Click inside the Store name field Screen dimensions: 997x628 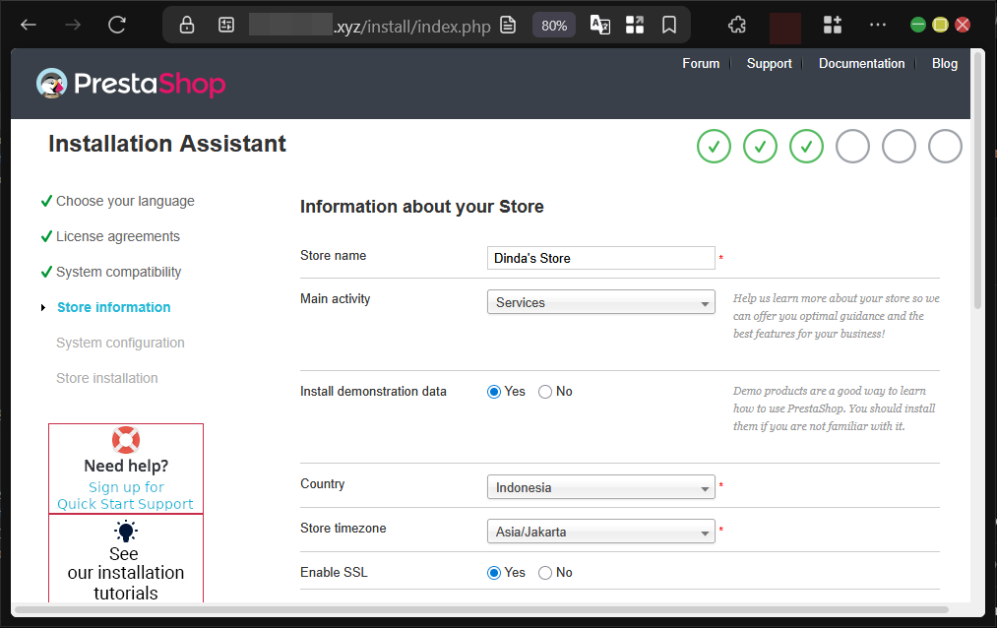600,258
